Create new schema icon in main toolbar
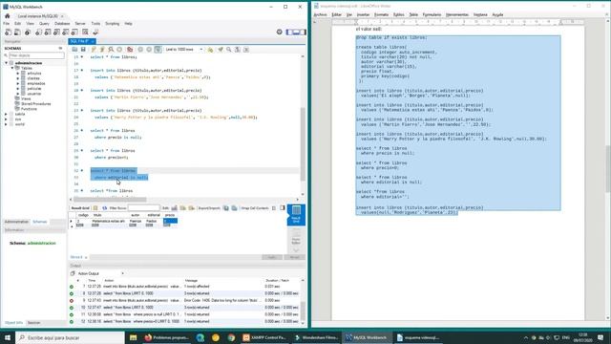 pyautogui.click(x=38, y=32)
